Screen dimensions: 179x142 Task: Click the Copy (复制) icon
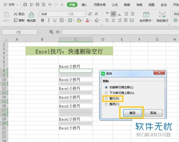pyautogui.click(x=16, y=20)
